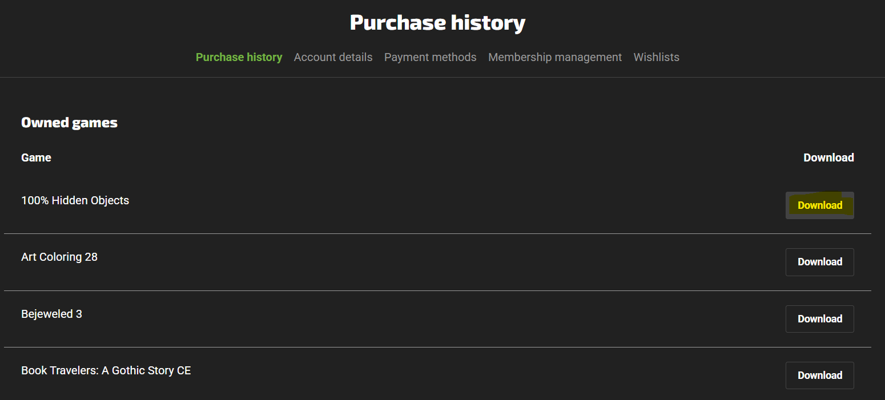
Task: Go to Membership management tab
Action: [555, 57]
